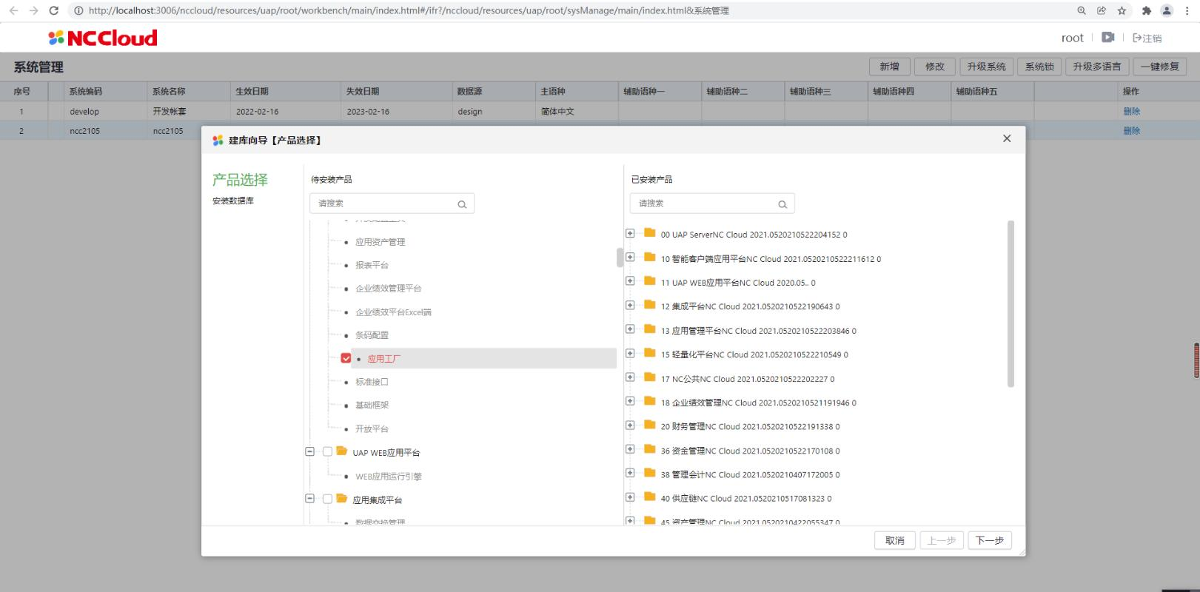Click 取消 to cancel the wizard
Screen dimensions: 1200x592
click(x=895, y=540)
